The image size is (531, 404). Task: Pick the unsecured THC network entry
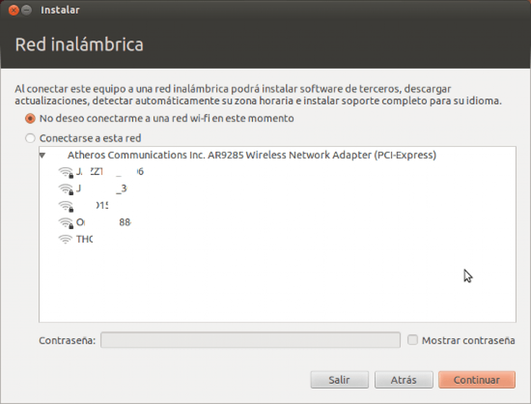tap(85, 239)
